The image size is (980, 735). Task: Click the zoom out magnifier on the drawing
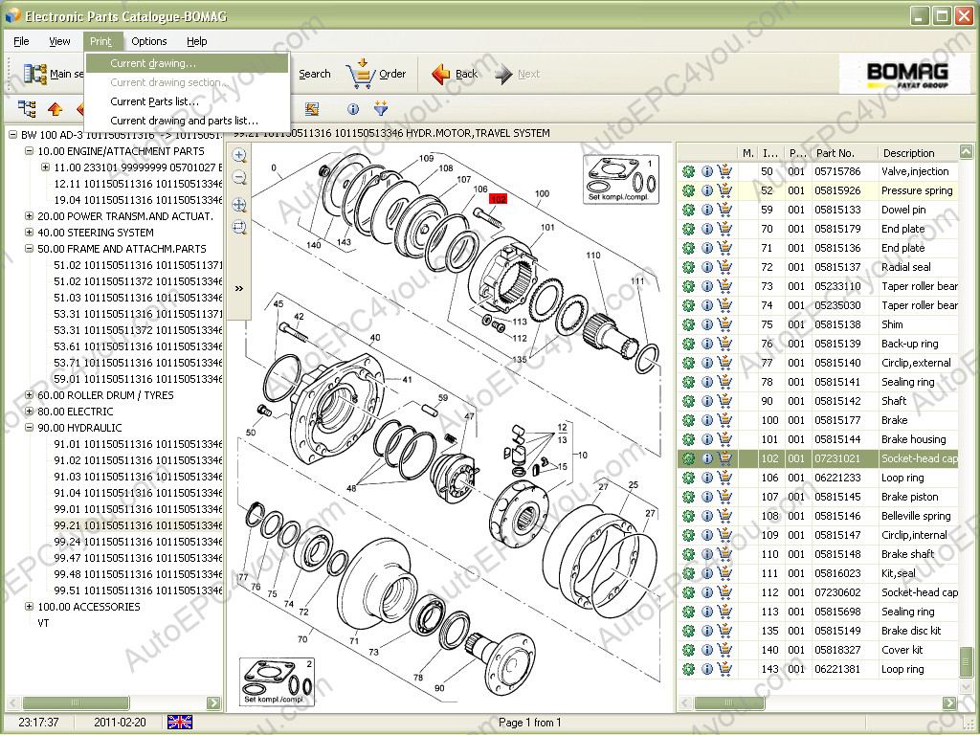(x=239, y=178)
